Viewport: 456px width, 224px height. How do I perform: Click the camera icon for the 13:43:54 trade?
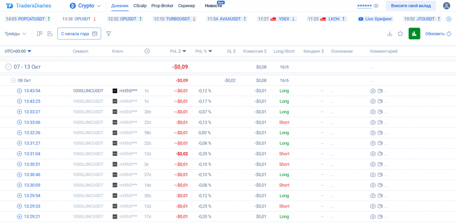coord(373,91)
